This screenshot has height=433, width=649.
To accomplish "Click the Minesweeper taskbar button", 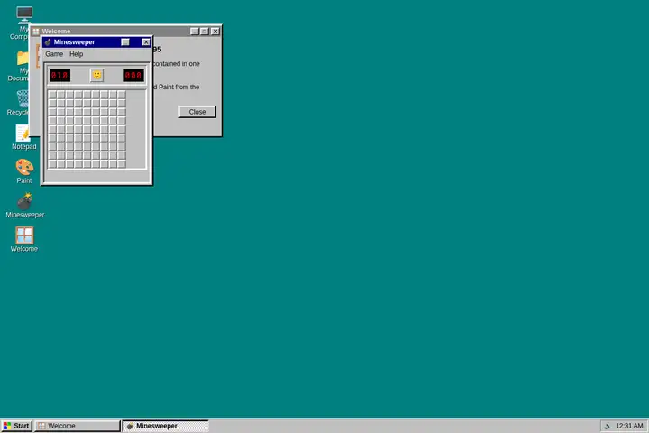I will [x=166, y=426].
